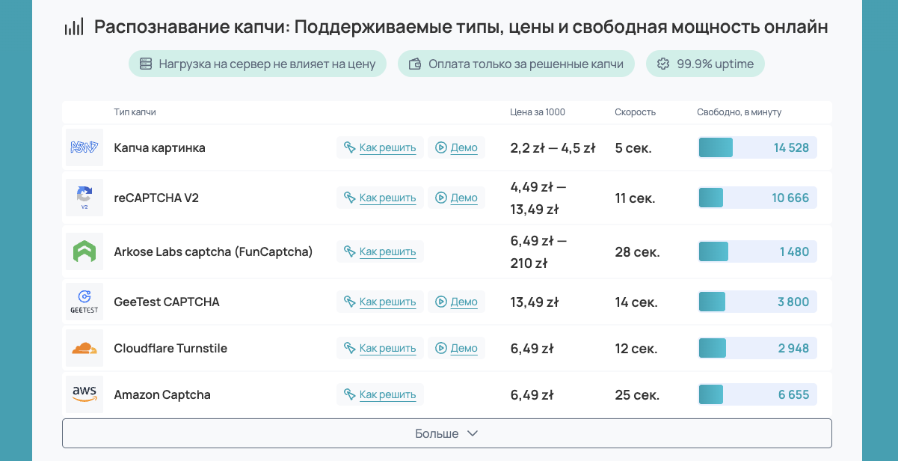Select the Cloudflare Turnstile logo icon

tap(84, 347)
